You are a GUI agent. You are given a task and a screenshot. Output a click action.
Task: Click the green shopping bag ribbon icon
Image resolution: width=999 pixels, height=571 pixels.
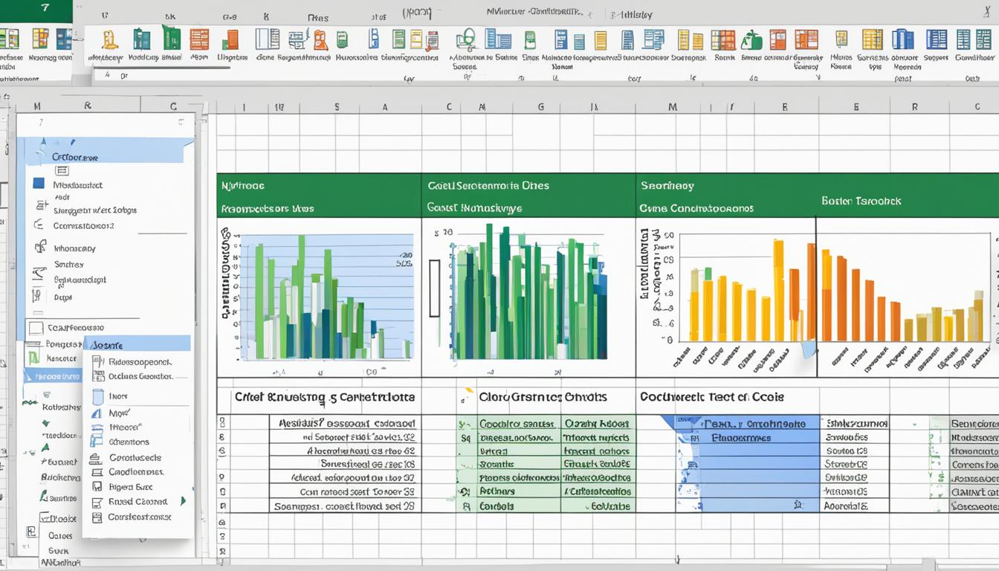tap(751, 39)
